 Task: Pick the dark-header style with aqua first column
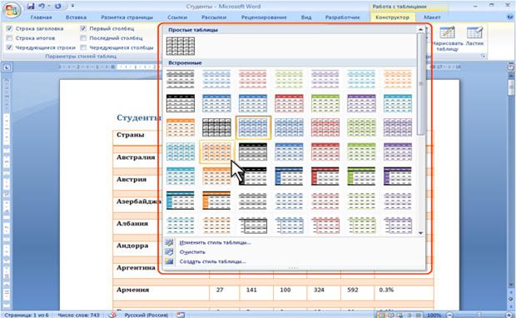(181, 201)
